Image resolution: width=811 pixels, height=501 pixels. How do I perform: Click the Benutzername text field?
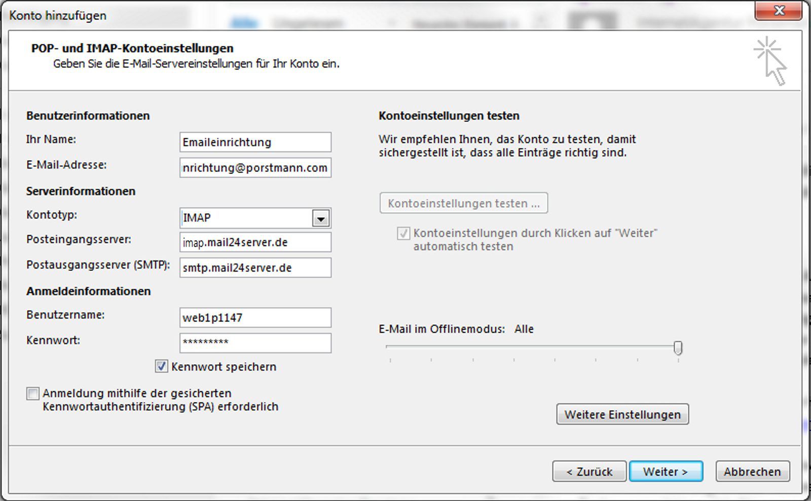click(255, 318)
